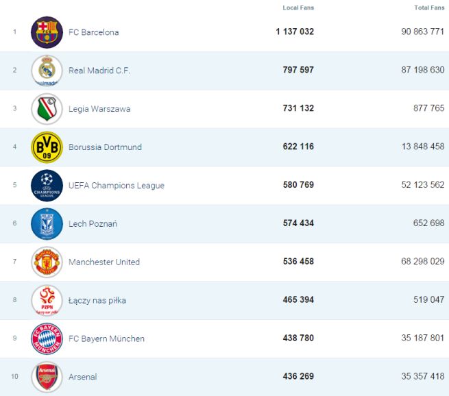Sort by the Local Fans column header
This screenshot has height=396, width=449.
[298, 8]
